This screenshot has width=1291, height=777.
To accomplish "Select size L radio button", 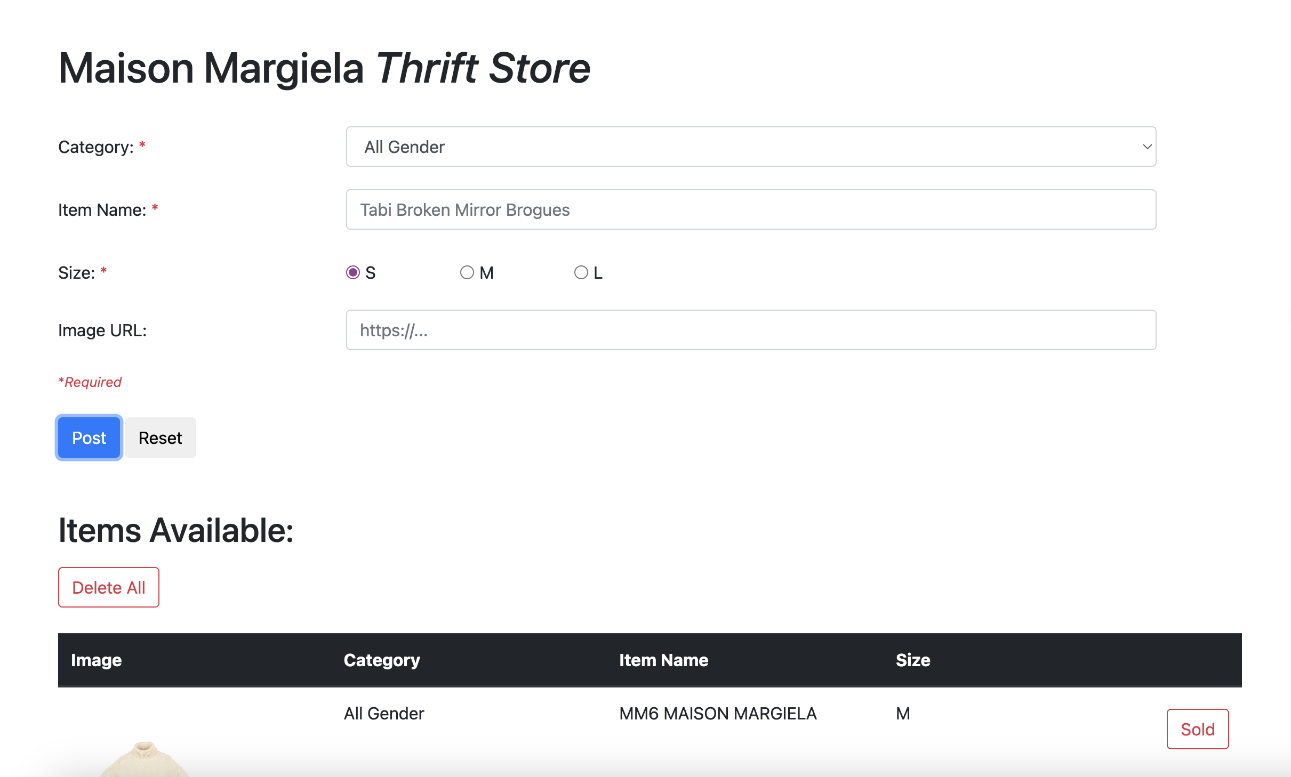I will click(x=581, y=272).
